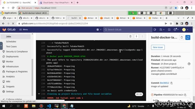This screenshot has width=195, height=109.
Task: Open the user avatar dropdown in GitLab
Action: pos(185,30)
